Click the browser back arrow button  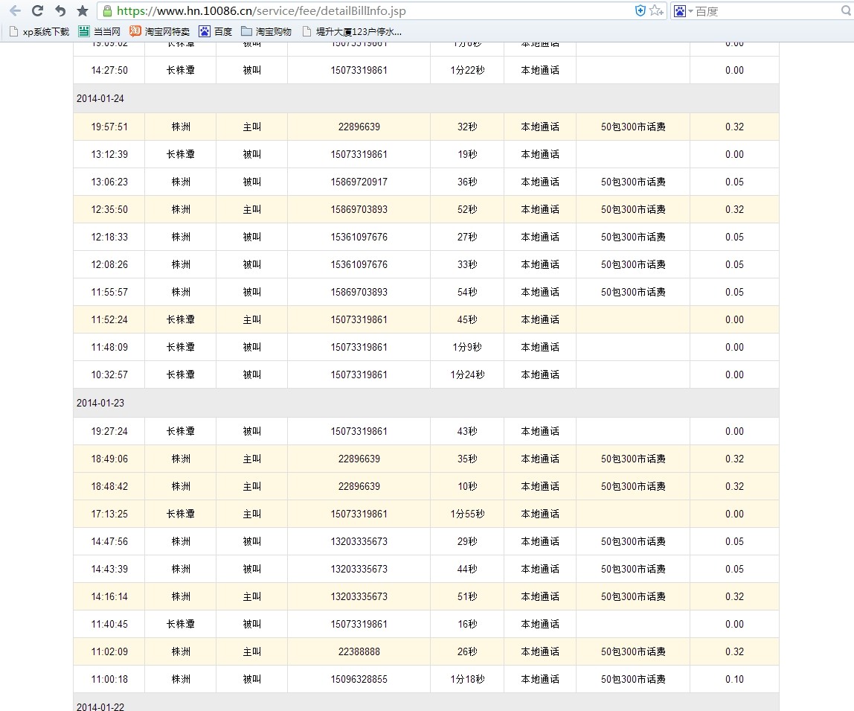[x=15, y=11]
